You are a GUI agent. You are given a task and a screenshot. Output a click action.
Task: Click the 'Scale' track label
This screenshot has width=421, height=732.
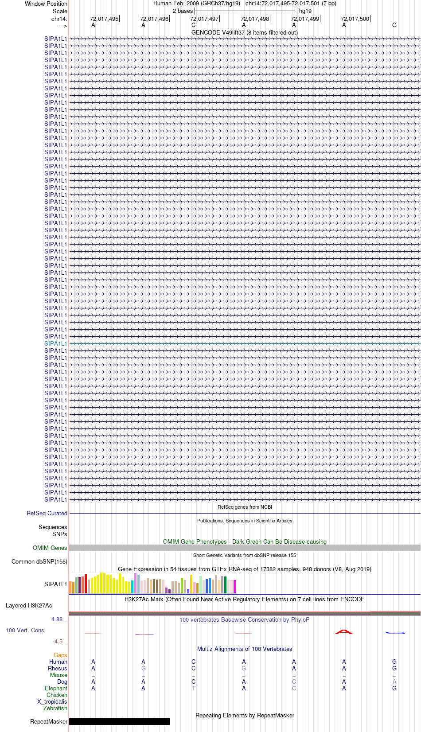point(60,11)
